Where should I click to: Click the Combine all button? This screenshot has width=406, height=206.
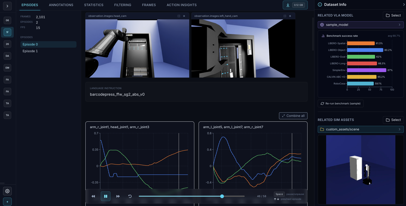click(x=293, y=116)
